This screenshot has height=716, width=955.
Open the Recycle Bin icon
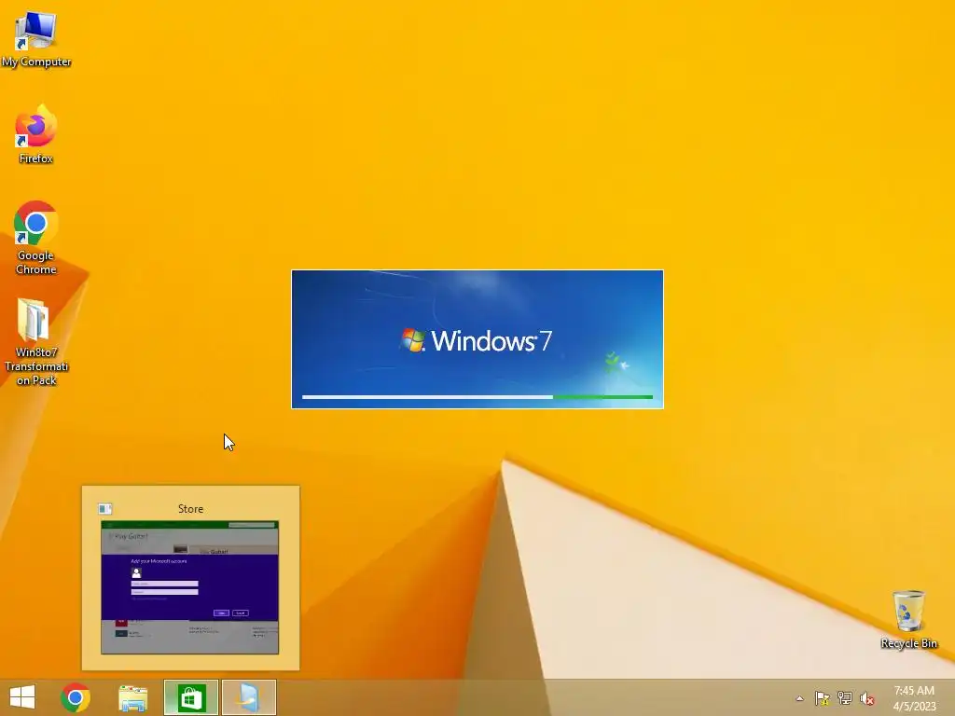pos(908,619)
